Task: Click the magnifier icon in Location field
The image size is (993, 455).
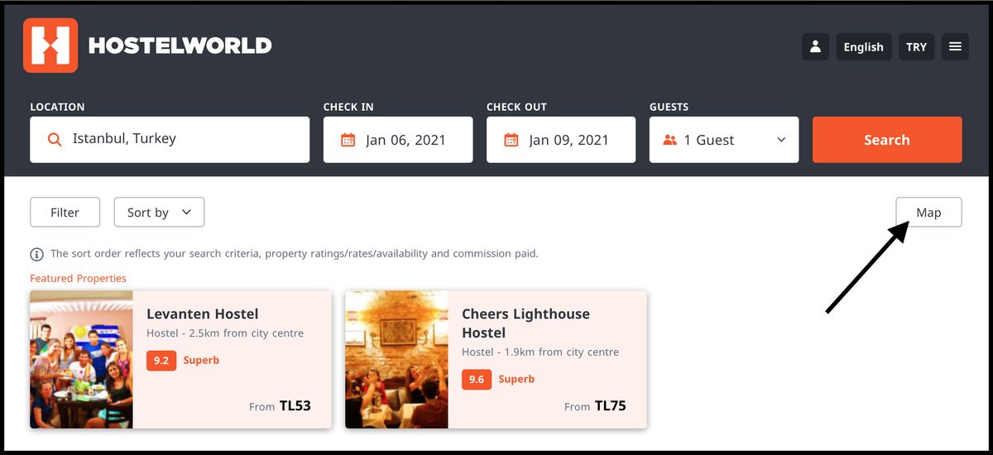Action: (55, 140)
